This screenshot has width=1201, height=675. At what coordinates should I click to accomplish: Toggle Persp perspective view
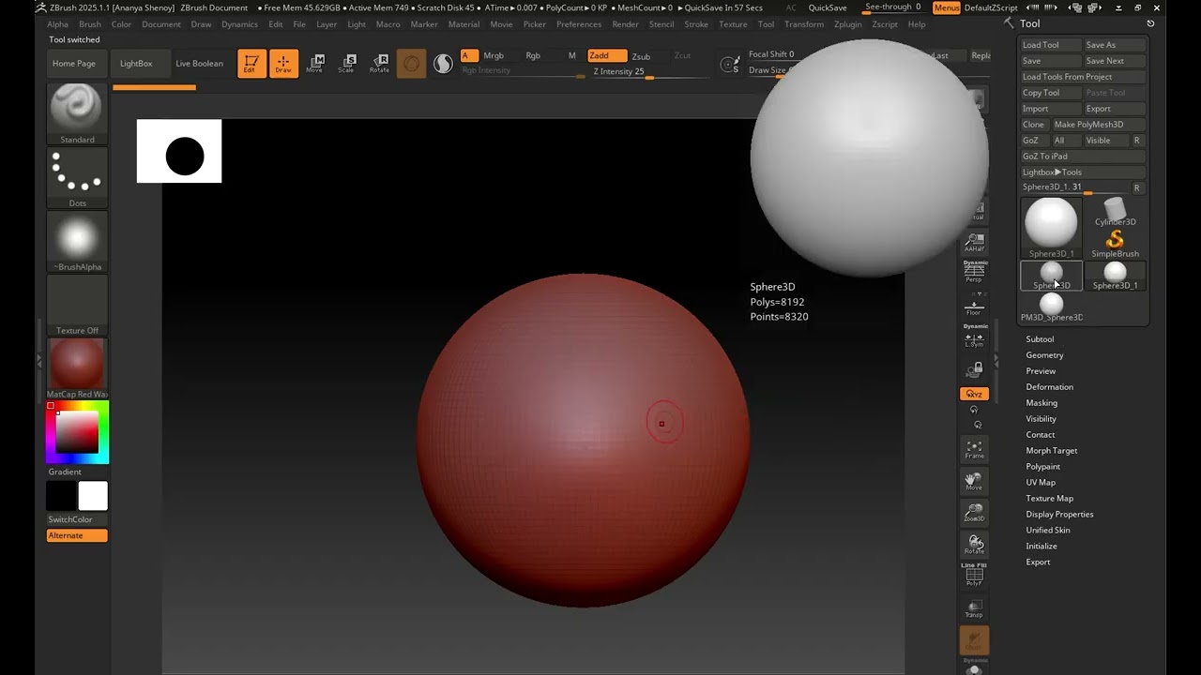pyautogui.click(x=974, y=272)
